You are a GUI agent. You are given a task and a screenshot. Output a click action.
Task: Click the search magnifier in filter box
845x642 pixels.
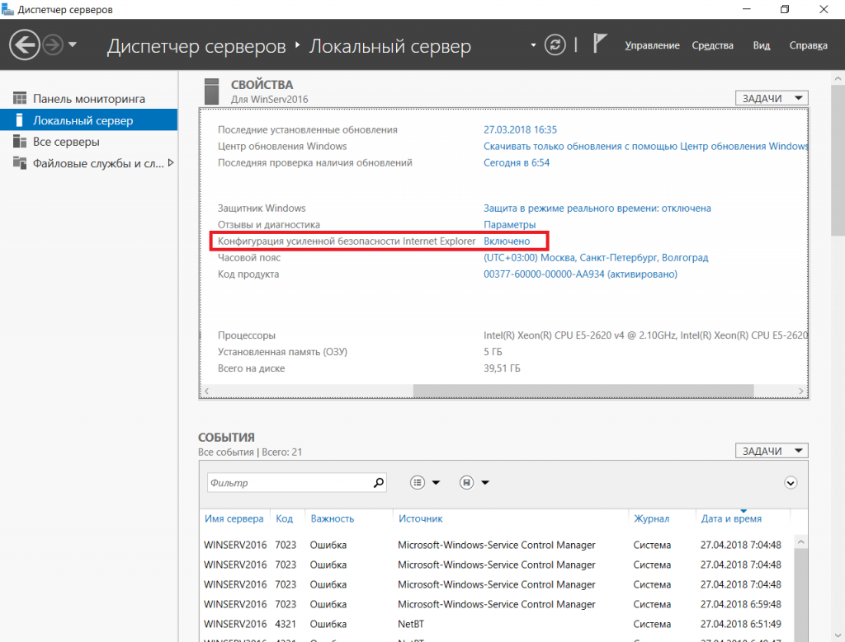pyautogui.click(x=379, y=483)
